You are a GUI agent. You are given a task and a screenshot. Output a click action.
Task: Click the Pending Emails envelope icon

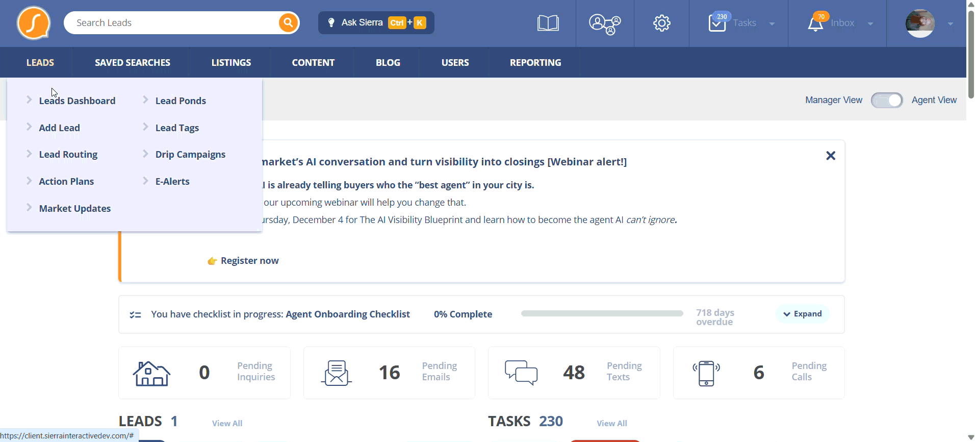pos(337,373)
